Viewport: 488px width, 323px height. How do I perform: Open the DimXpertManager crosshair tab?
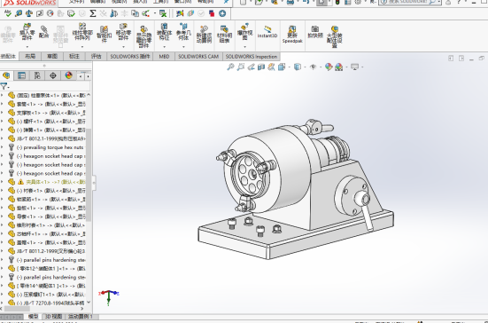[x=53, y=75]
